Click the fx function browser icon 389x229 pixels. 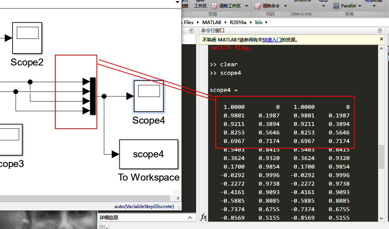(x=203, y=217)
